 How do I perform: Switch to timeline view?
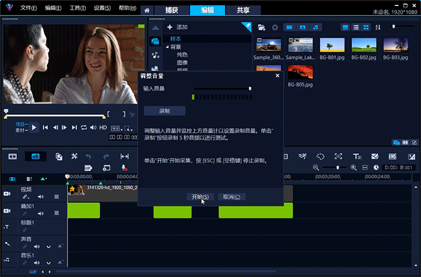pyautogui.click(x=35, y=157)
